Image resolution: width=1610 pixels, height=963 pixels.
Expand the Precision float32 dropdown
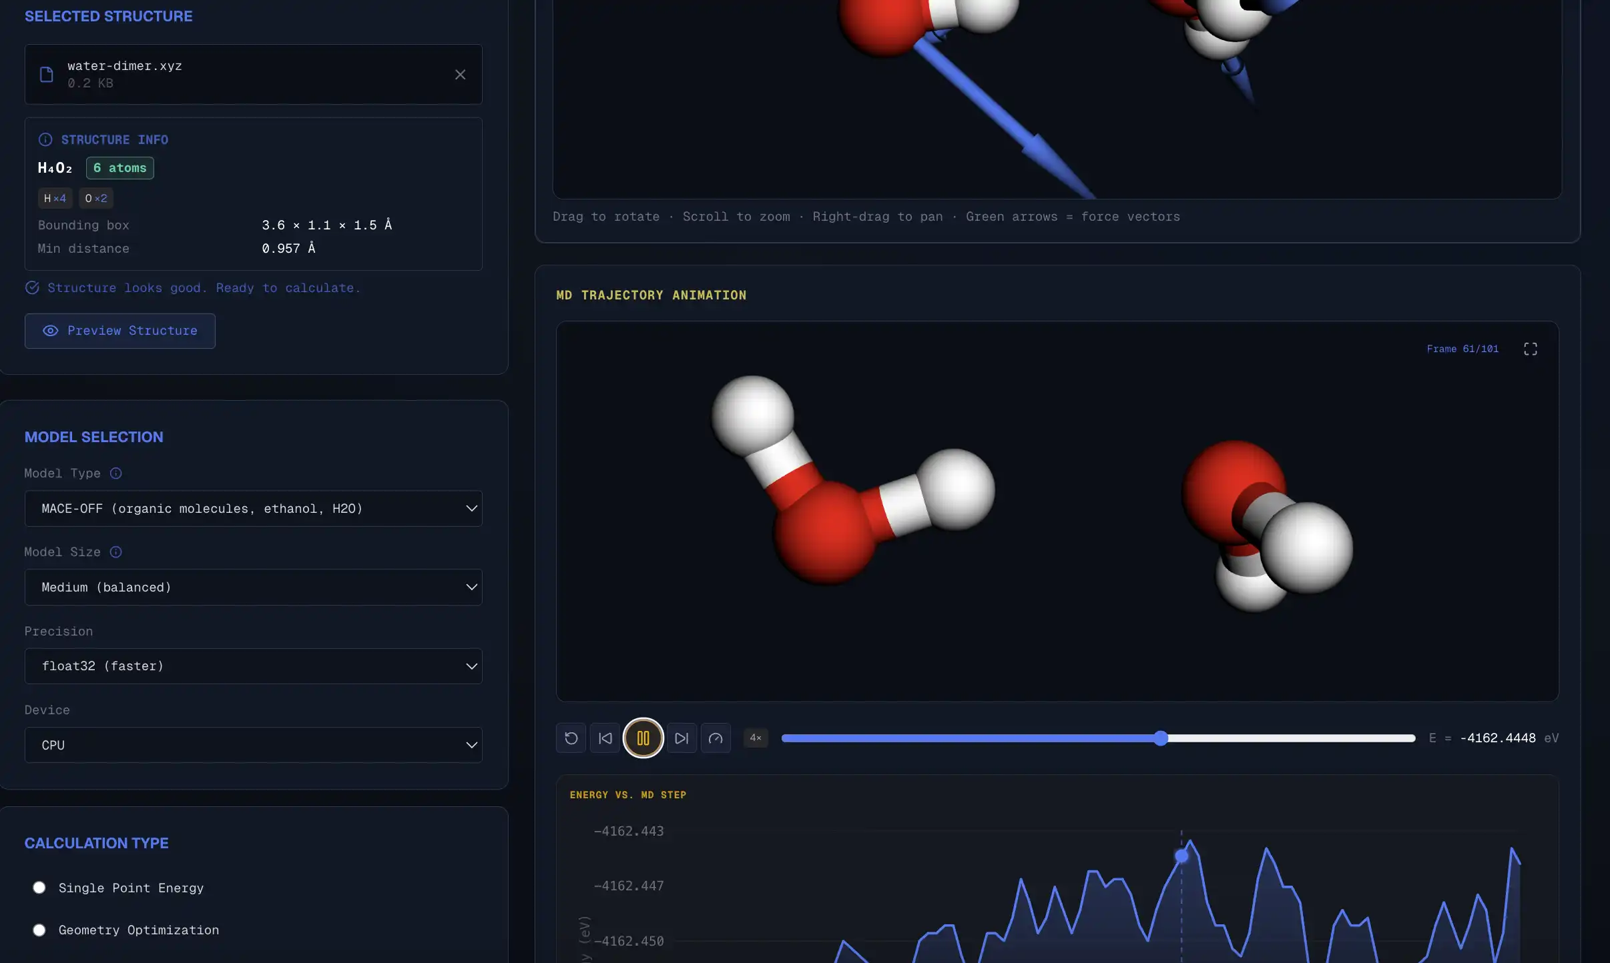click(x=253, y=666)
